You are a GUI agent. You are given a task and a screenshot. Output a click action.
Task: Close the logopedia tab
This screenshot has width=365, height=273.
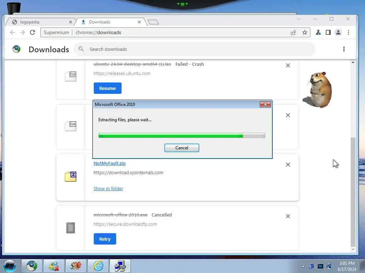tap(71, 22)
